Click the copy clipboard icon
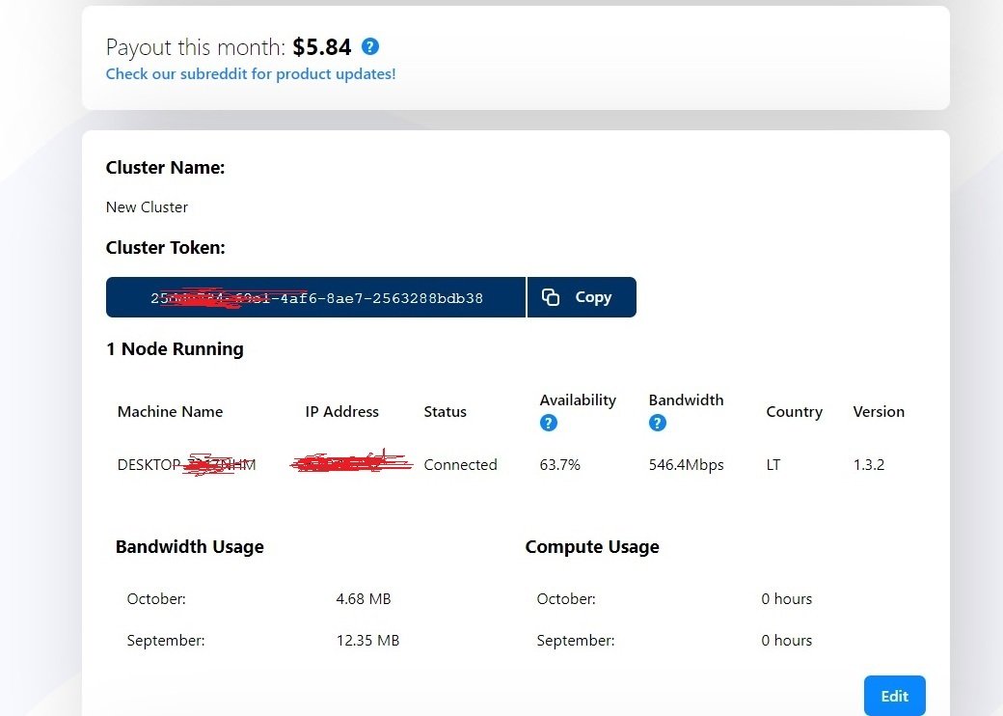This screenshot has height=716, width=1003. 551,297
